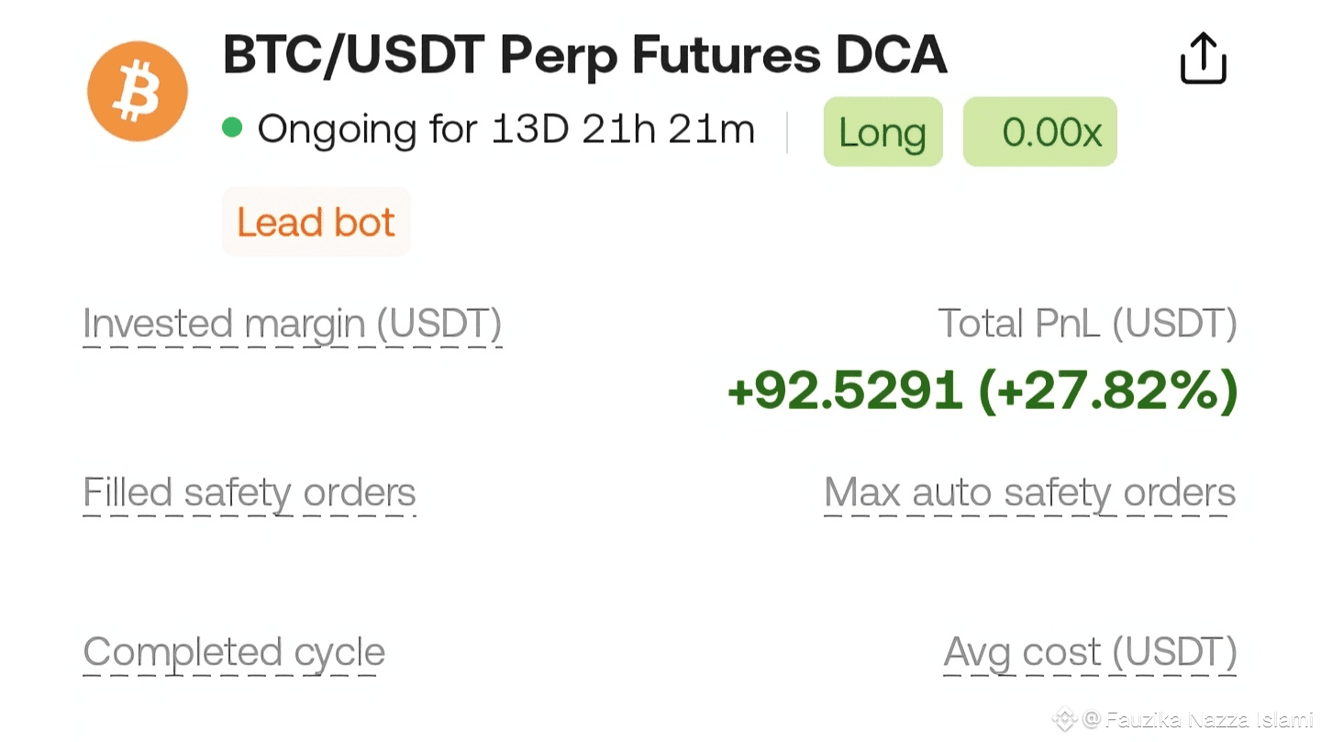Viewport: 1321px width, 742px height.
Task: Click the Ongoing for 13D 21h 21m text
Action: pos(505,129)
